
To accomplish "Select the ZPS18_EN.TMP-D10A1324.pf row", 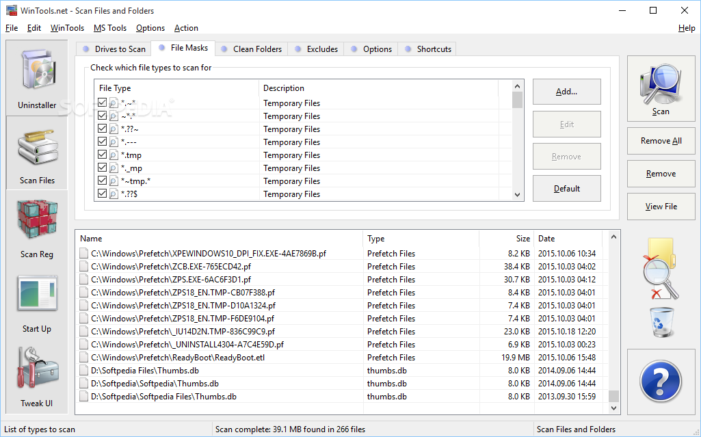I will [340, 306].
